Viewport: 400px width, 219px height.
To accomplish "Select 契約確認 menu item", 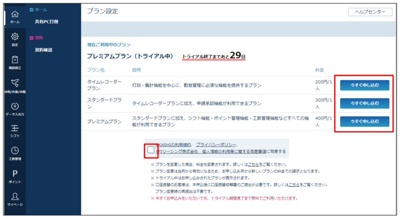I will click(44, 50).
